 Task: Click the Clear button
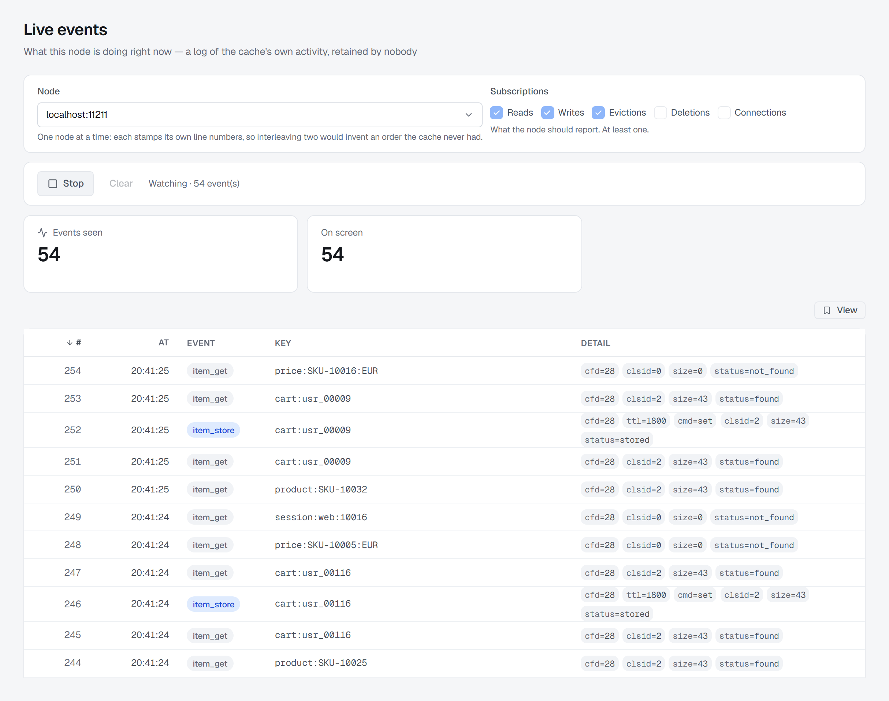(x=121, y=183)
